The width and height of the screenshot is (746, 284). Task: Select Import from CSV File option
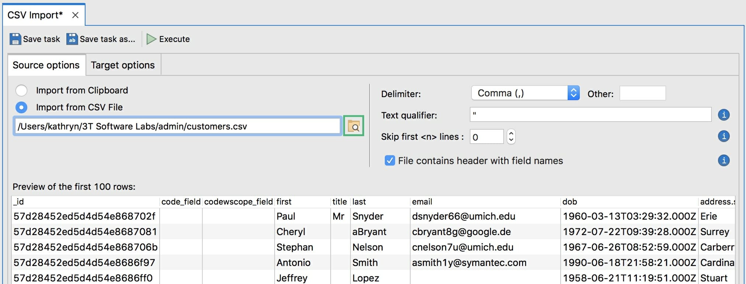click(x=21, y=107)
